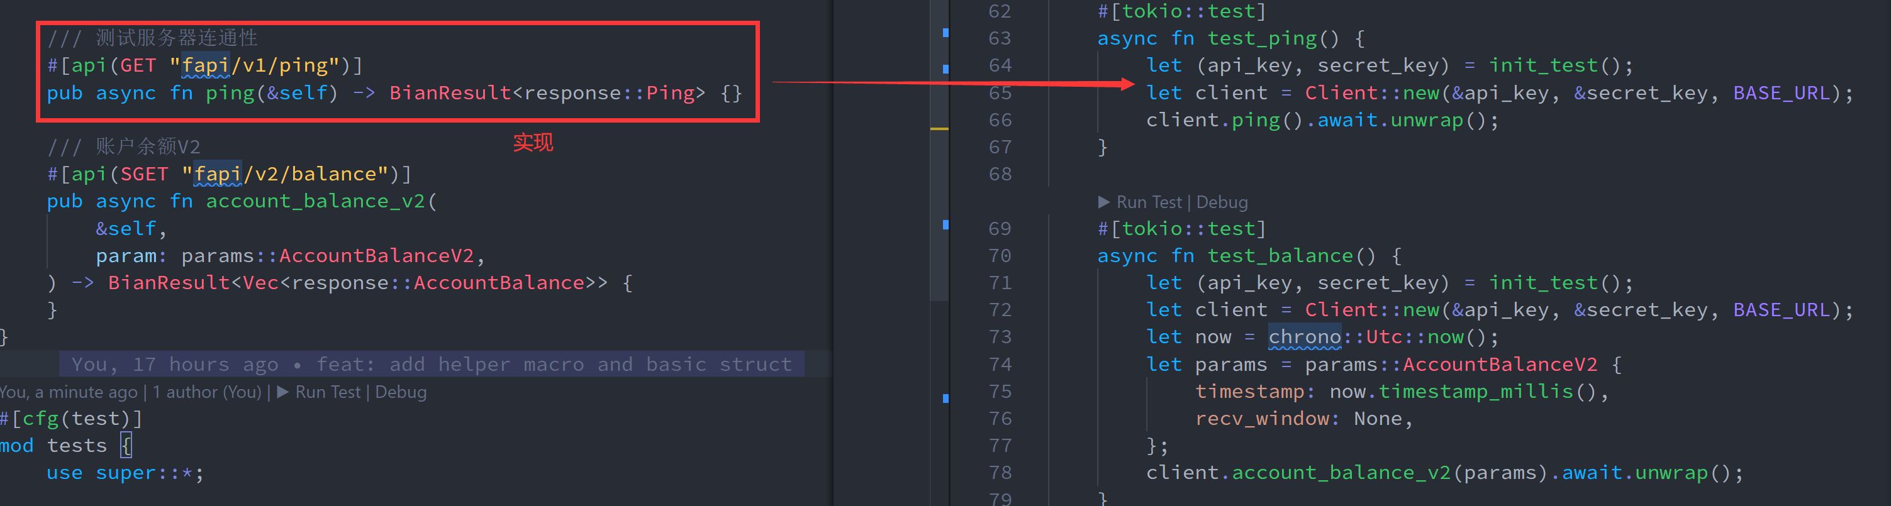Click the test_ping function name
The image size is (1891, 506).
(x=1262, y=39)
